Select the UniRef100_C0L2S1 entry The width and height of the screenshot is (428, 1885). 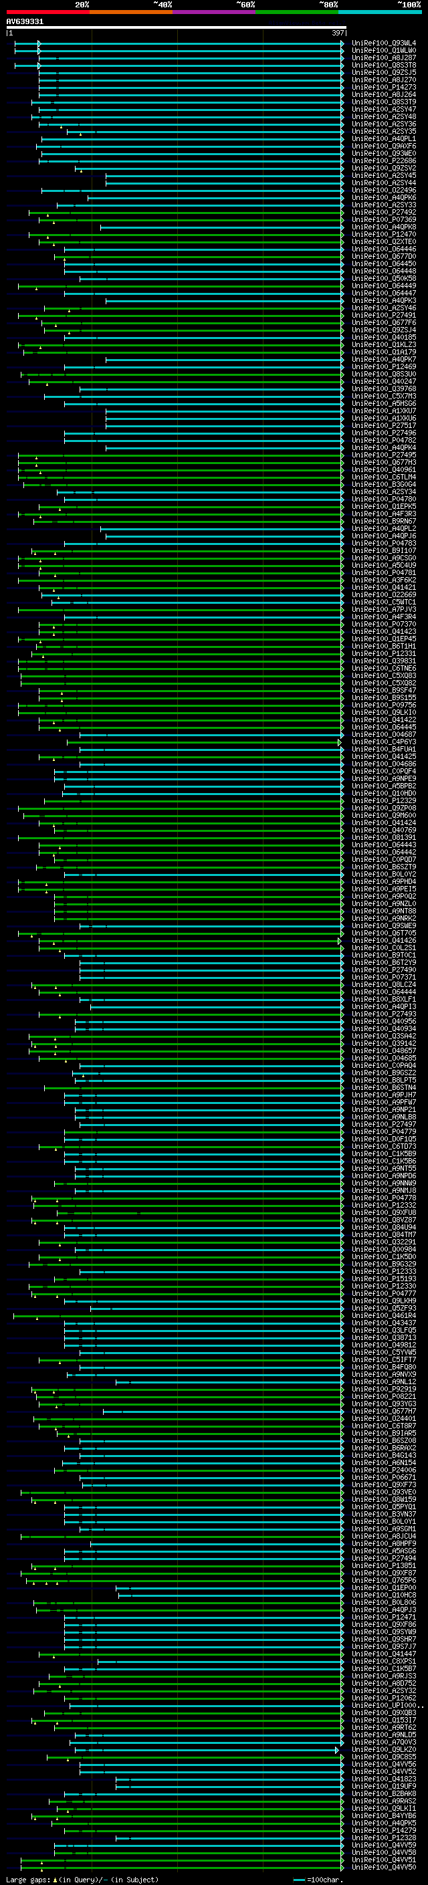click(x=384, y=948)
